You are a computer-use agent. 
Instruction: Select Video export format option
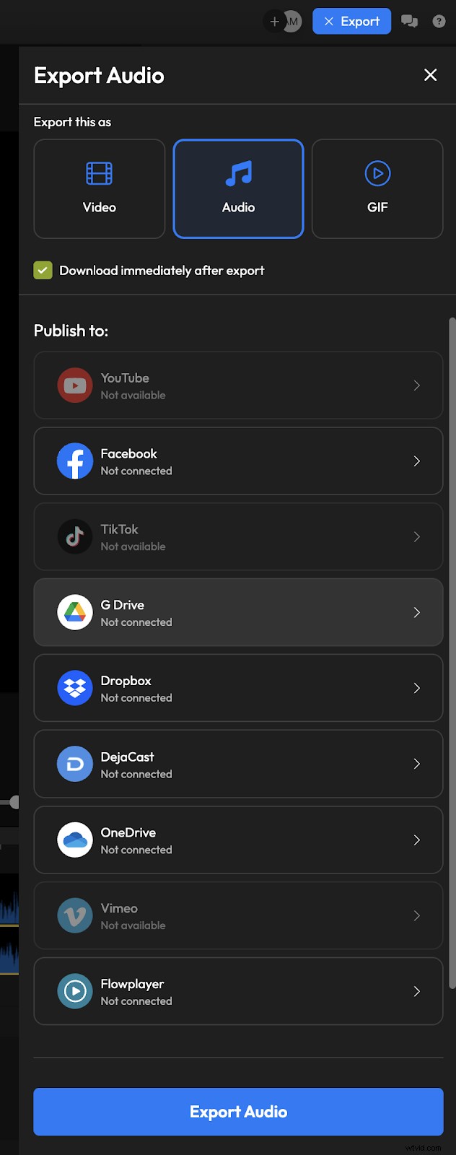(100, 188)
